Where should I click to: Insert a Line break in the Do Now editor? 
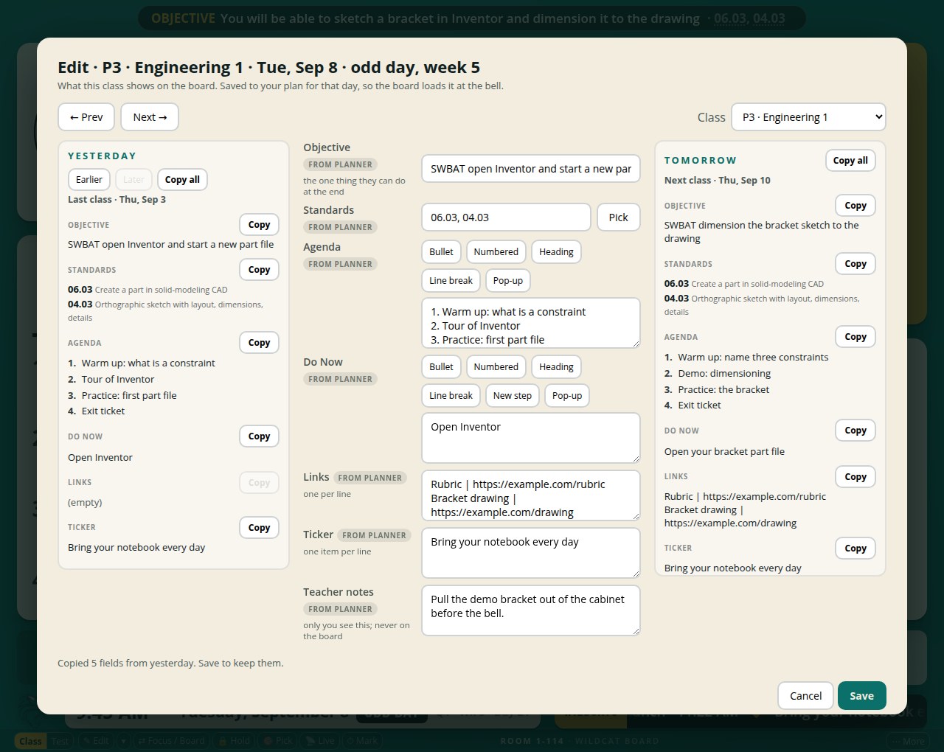(451, 396)
